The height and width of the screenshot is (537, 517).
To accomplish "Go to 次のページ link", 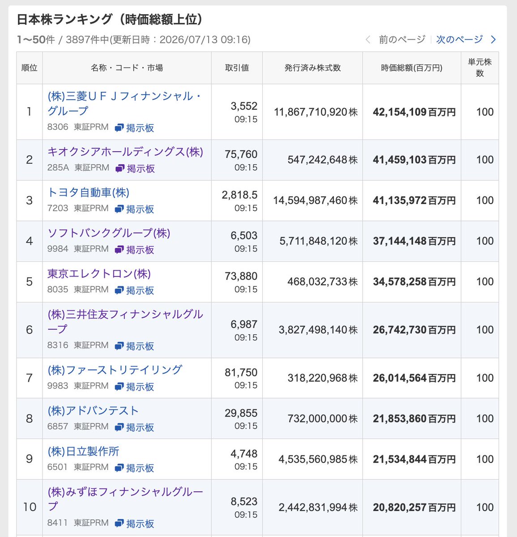I will (x=460, y=39).
